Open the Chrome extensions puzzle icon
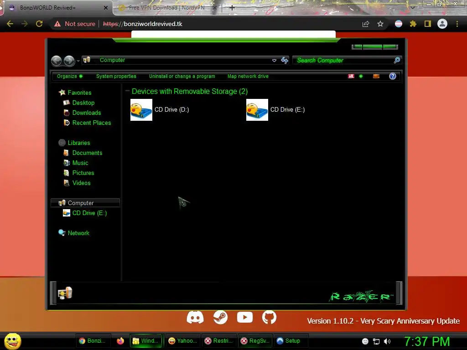This screenshot has height=350, width=467. point(413,24)
